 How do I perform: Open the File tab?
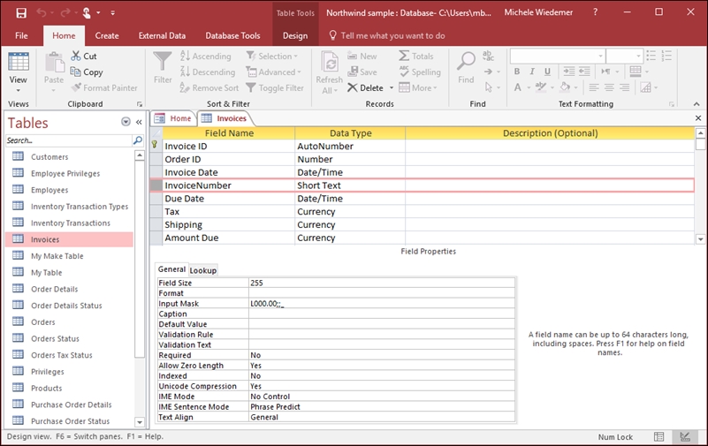21,35
